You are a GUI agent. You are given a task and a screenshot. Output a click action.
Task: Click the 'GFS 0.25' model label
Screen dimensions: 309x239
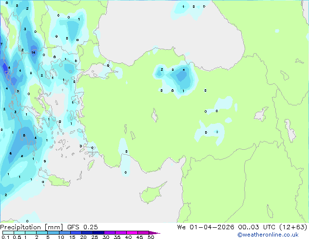pyautogui.click(x=82, y=227)
